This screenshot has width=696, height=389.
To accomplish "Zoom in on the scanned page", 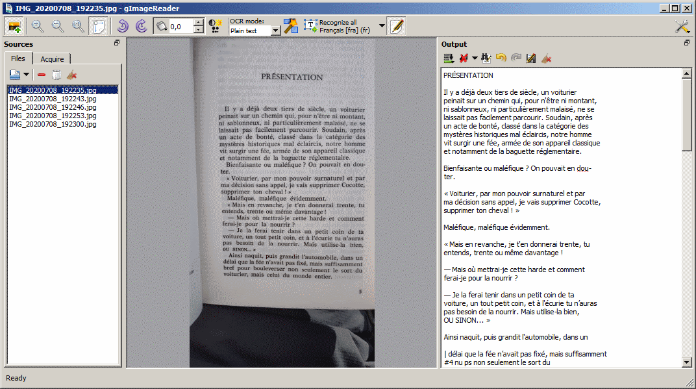I will click(37, 27).
